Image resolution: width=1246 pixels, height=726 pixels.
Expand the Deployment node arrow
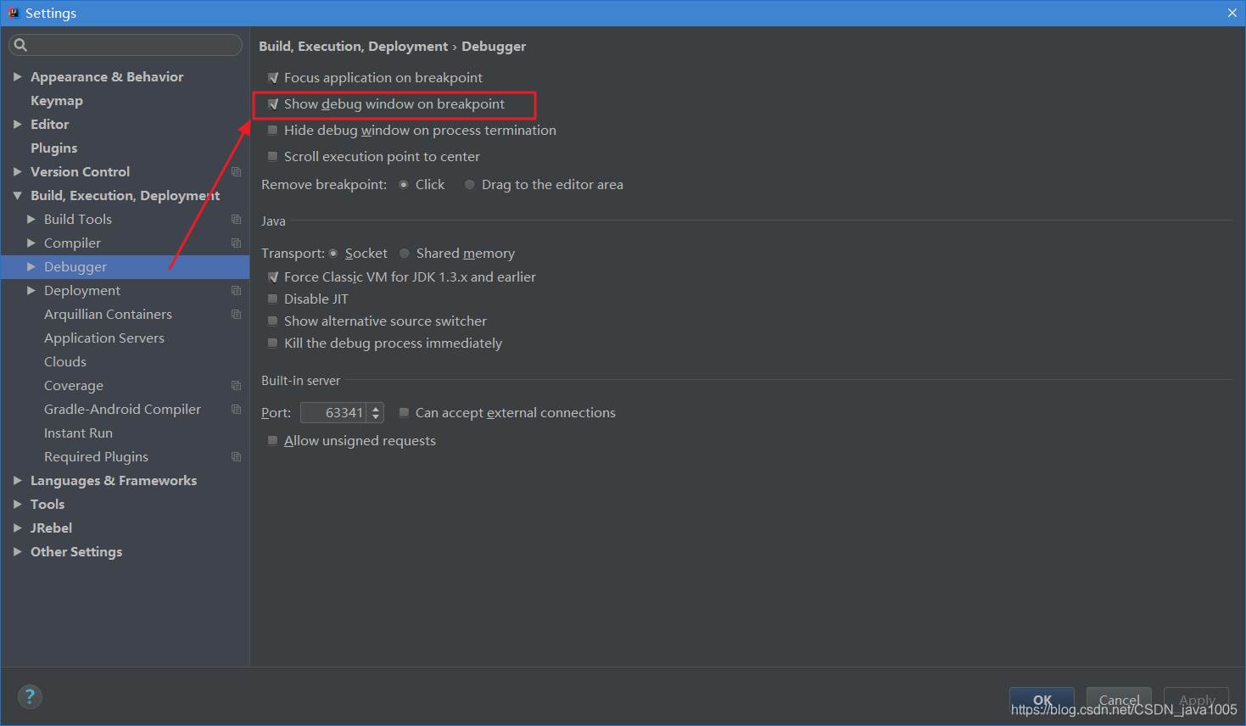31,291
